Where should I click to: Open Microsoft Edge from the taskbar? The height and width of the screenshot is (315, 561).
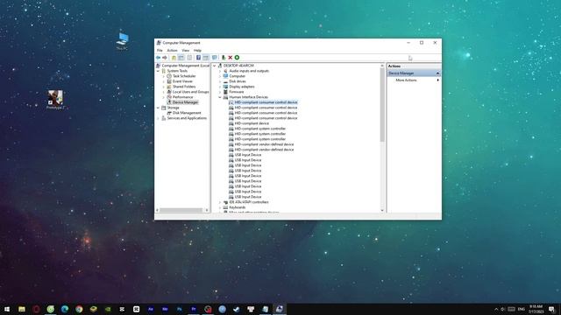tap(65, 309)
